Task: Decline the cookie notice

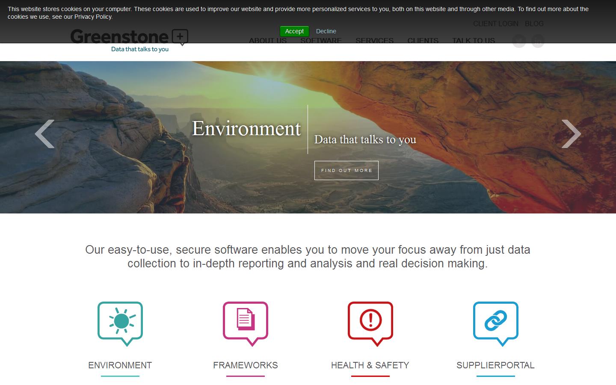Action: (326, 31)
